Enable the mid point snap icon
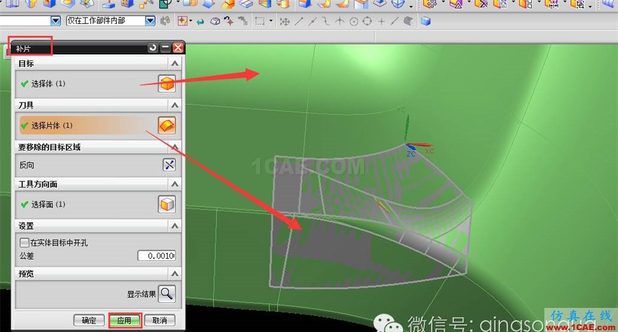The width and height of the screenshot is (618, 332). [x=313, y=21]
